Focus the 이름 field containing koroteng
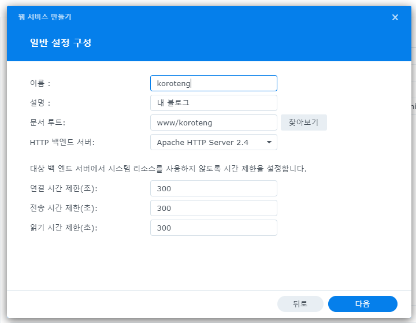The width and height of the screenshot is (416, 323). (214, 83)
